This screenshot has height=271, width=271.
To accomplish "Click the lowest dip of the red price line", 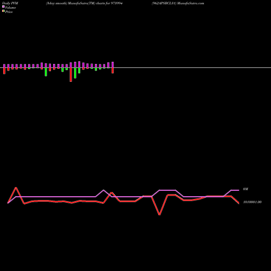I will [159, 215].
